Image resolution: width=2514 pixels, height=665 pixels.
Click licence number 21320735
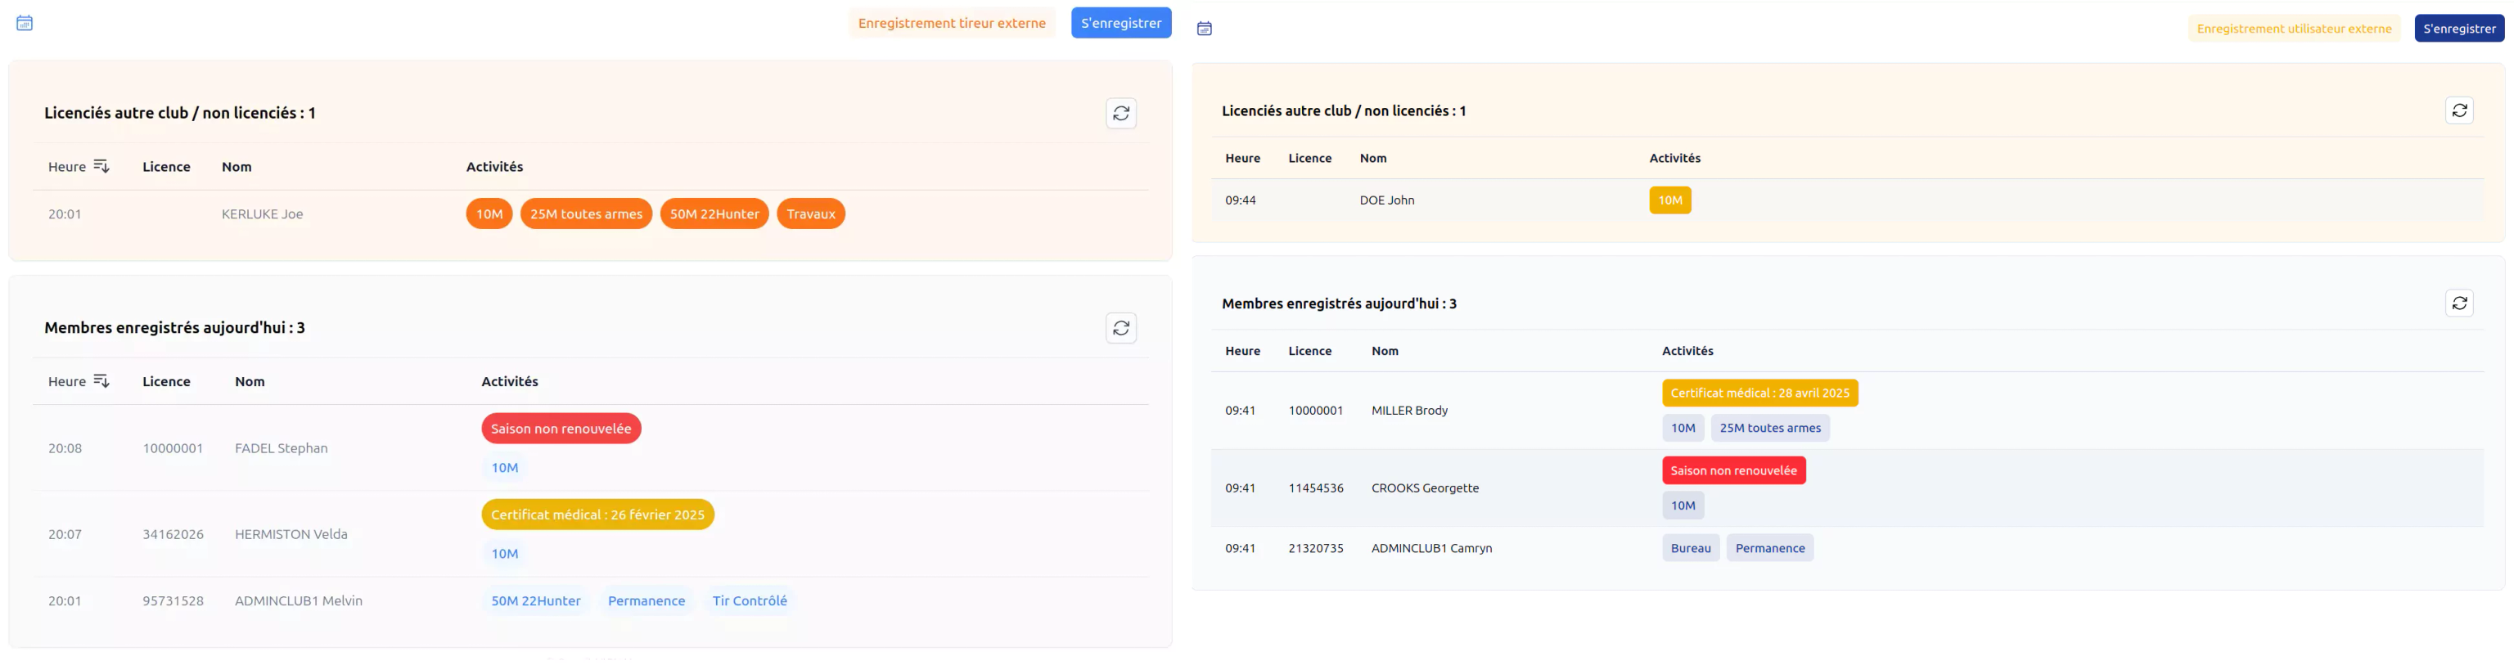(1316, 548)
